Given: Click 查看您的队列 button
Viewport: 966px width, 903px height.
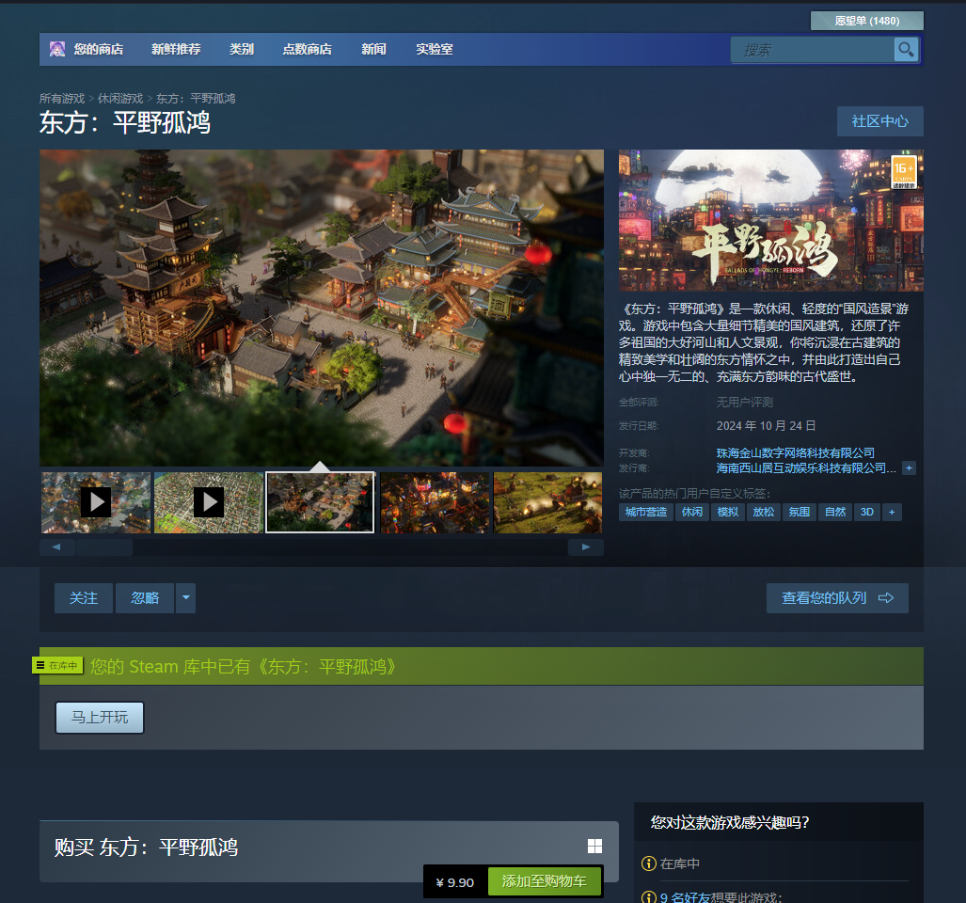Looking at the screenshot, I should (x=837, y=598).
